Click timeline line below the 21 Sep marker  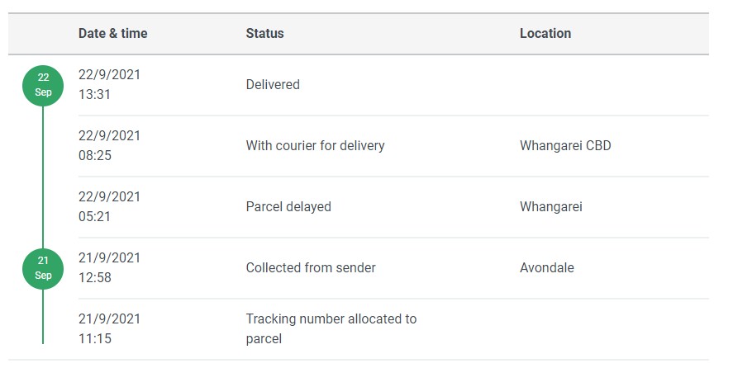point(43,318)
